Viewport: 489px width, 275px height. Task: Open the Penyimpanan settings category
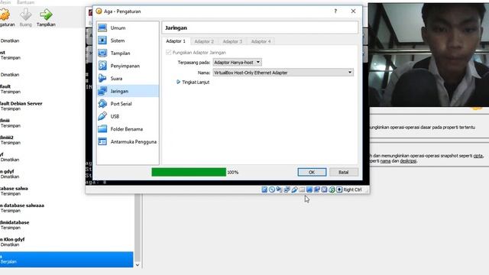128,66
